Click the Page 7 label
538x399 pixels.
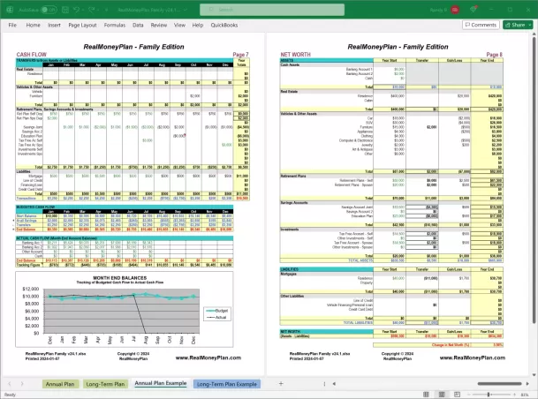point(240,55)
